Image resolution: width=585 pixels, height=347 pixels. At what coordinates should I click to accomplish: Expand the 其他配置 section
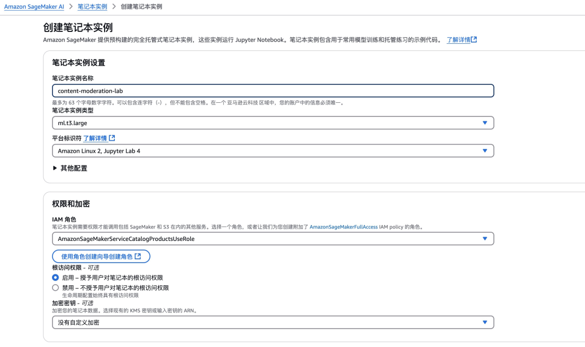pyautogui.click(x=70, y=168)
